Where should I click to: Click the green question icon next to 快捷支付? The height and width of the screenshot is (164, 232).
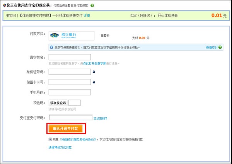220,47
